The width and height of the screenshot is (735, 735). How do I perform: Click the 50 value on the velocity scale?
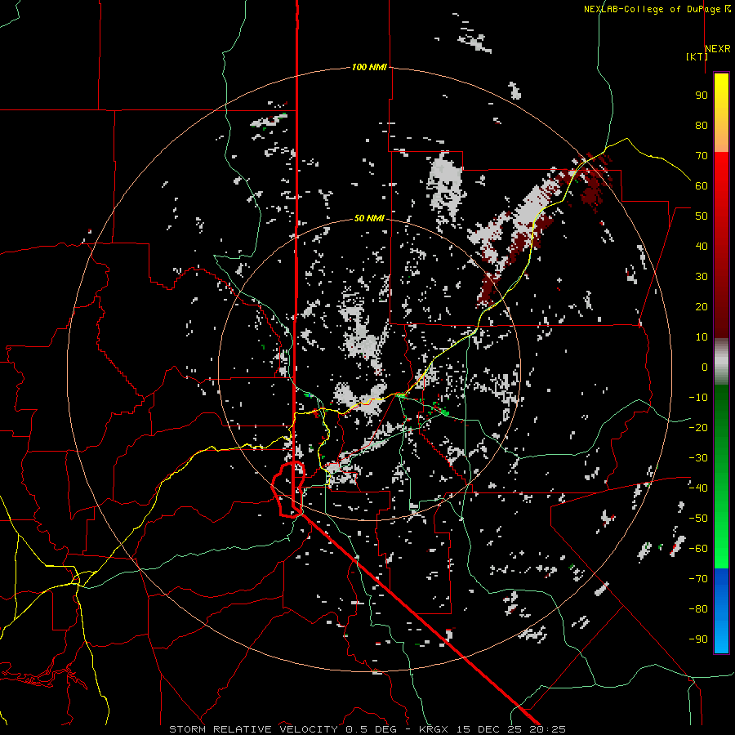point(702,216)
